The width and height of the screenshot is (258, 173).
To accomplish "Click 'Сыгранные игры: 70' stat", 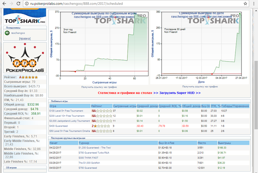I will [20, 82].
